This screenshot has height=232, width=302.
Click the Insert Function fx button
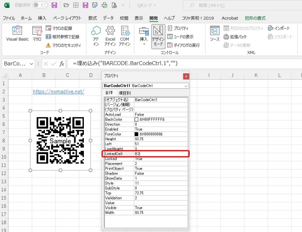62,64
